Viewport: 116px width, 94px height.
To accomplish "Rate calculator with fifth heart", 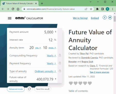I will click(90, 83).
